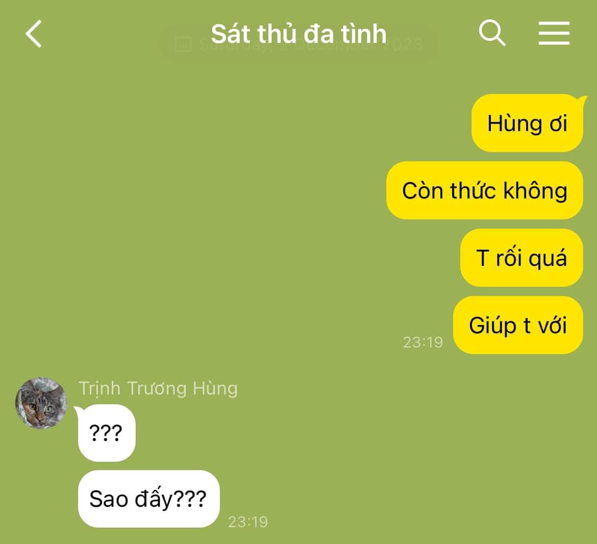The height and width of the screenshot is (544, 597).
Task: Tap the faded Saturday December 2023 date banner
Action: (x=299, y=43)
